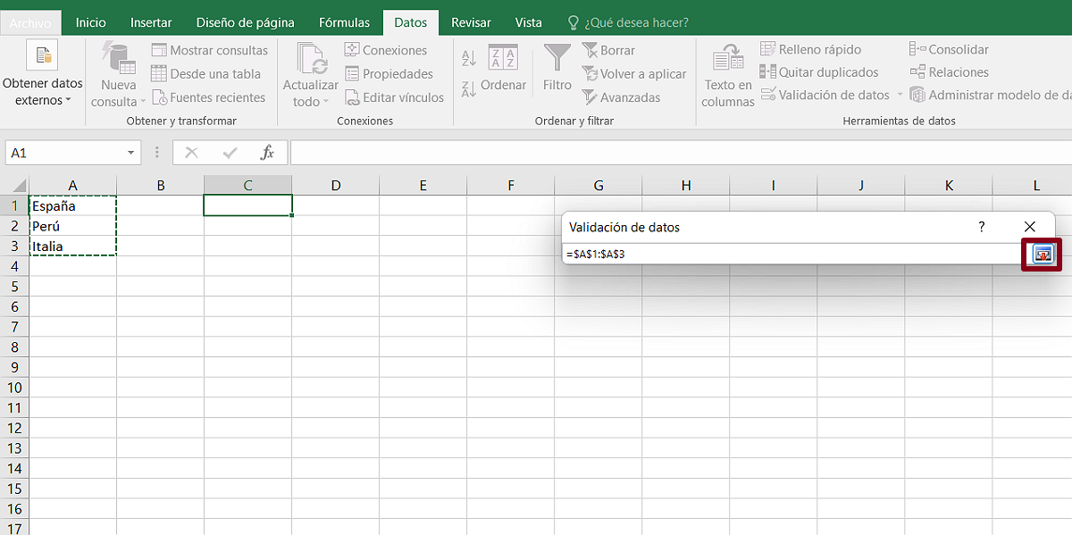Viewport: 1072px width, 535px height.
Task: Open Diseño de página tab
Action: [245, 23]
